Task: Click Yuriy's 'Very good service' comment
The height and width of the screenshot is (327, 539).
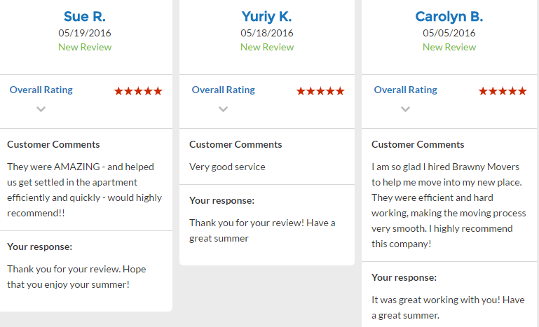Action: click(x=228, y=167)
